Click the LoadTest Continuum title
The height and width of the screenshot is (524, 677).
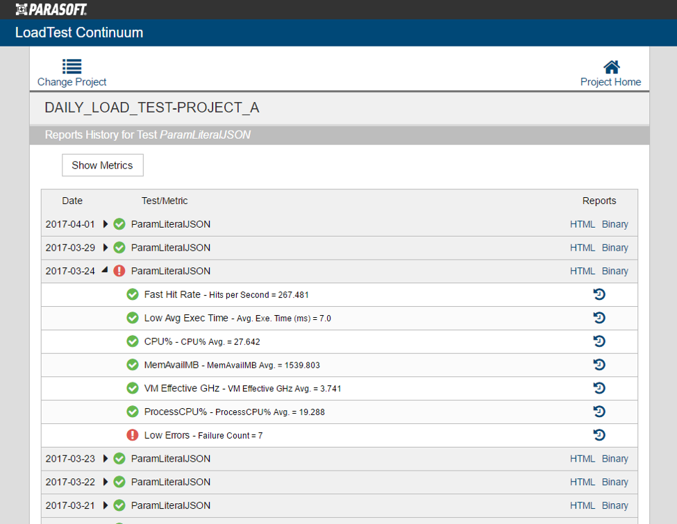click(79, 33)
